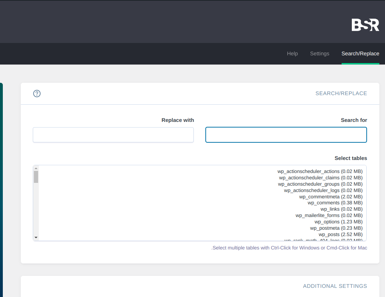Select the wp_posts table
The width and height of the screenshot is (385, 297).
pyautogui.click(x=340, y=235)
